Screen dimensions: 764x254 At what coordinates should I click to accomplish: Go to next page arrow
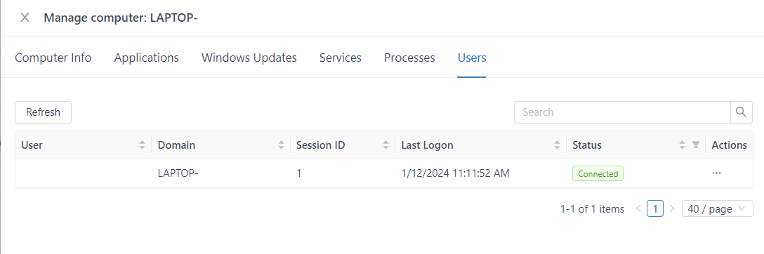[x=672, y=209]
